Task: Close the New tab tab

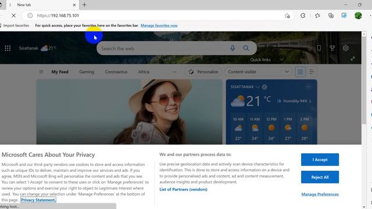Action: point(74,5)
